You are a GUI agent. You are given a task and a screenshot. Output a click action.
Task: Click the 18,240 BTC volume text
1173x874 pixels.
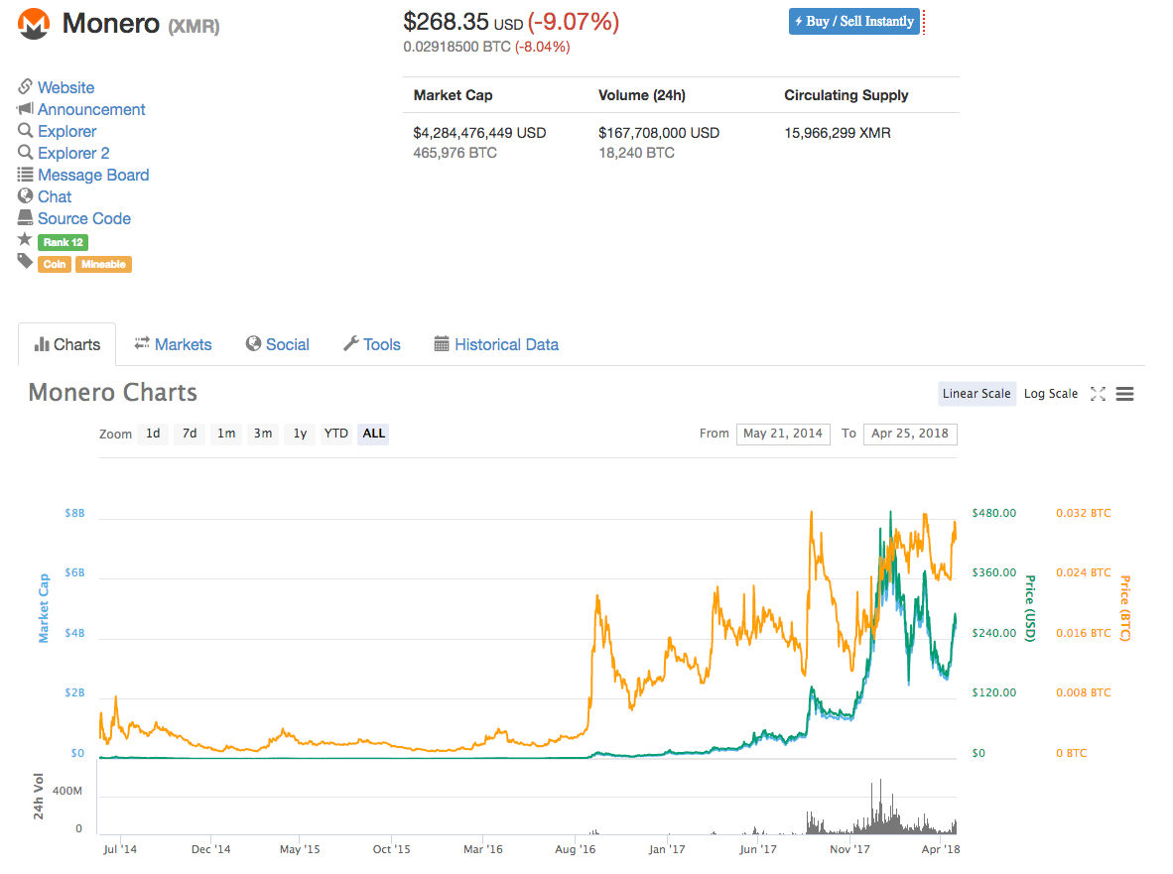(x=637, y=153)
